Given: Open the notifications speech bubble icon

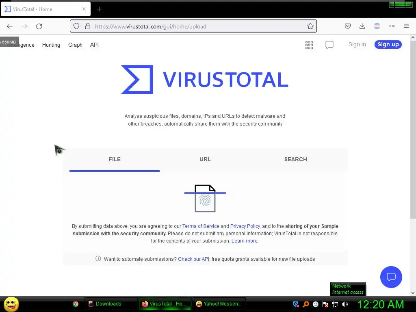Looking at the screenshot, I should point(329,45).
